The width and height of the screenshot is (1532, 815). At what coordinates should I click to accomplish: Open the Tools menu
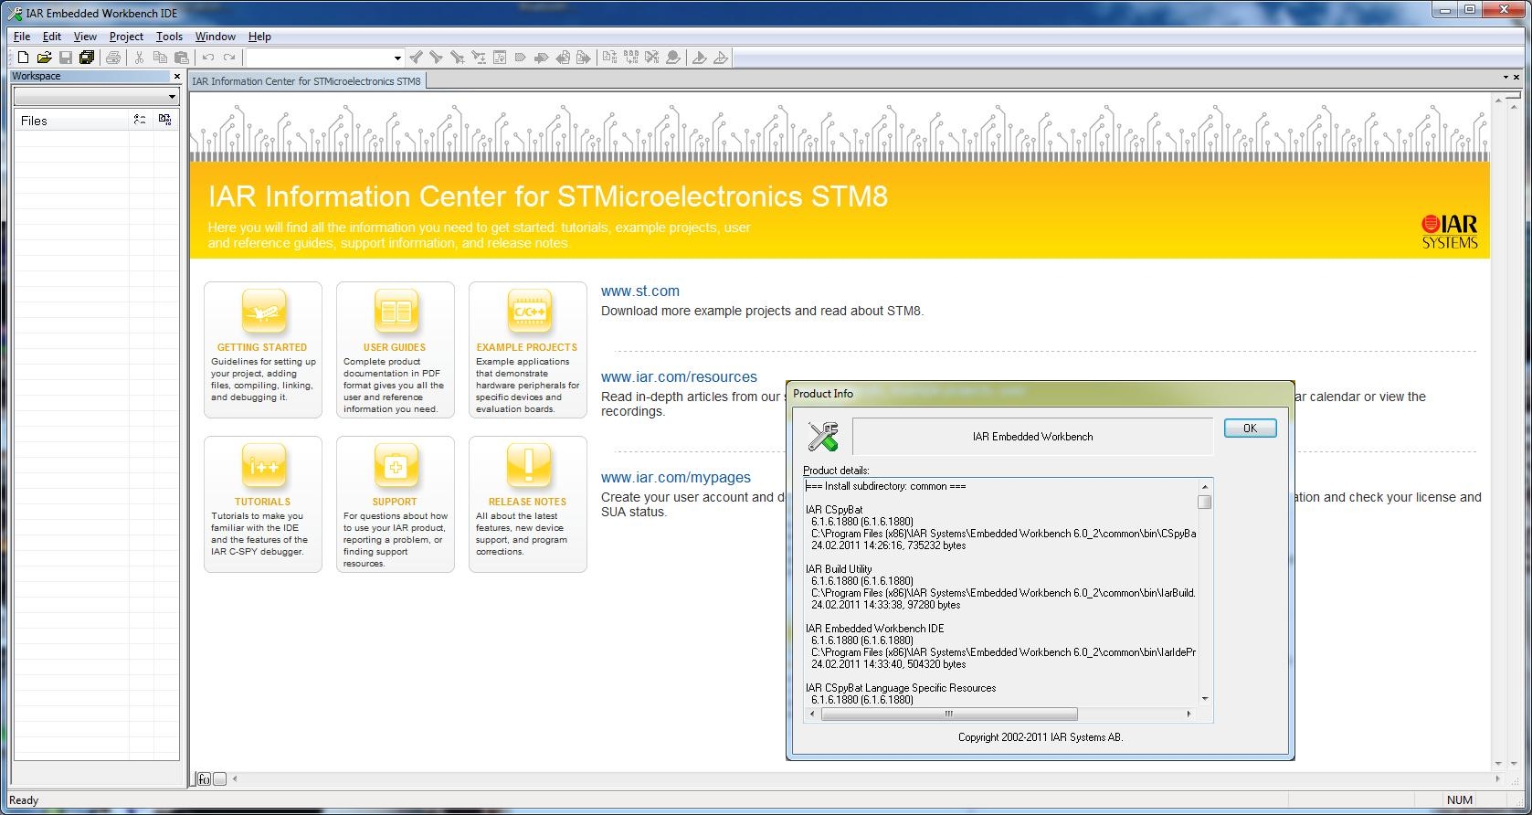point(169,37)
